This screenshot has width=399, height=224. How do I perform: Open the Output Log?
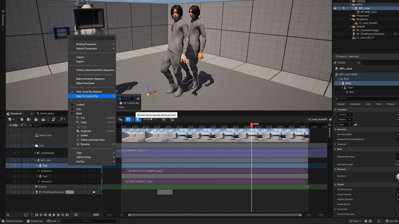click(x=35, y=221)
